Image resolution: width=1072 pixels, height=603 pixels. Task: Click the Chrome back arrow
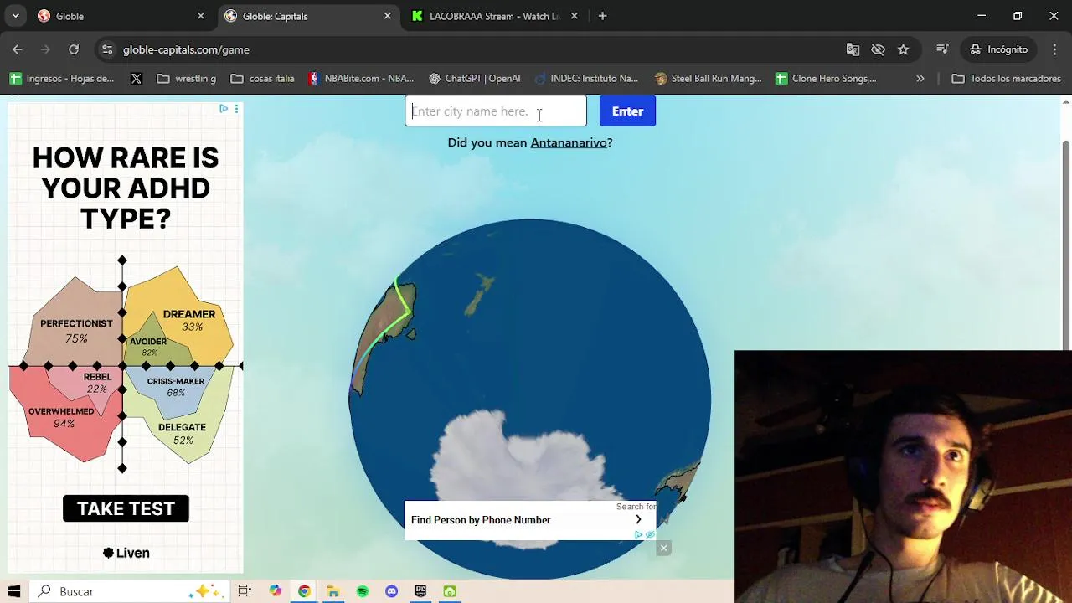coord(18,49)
